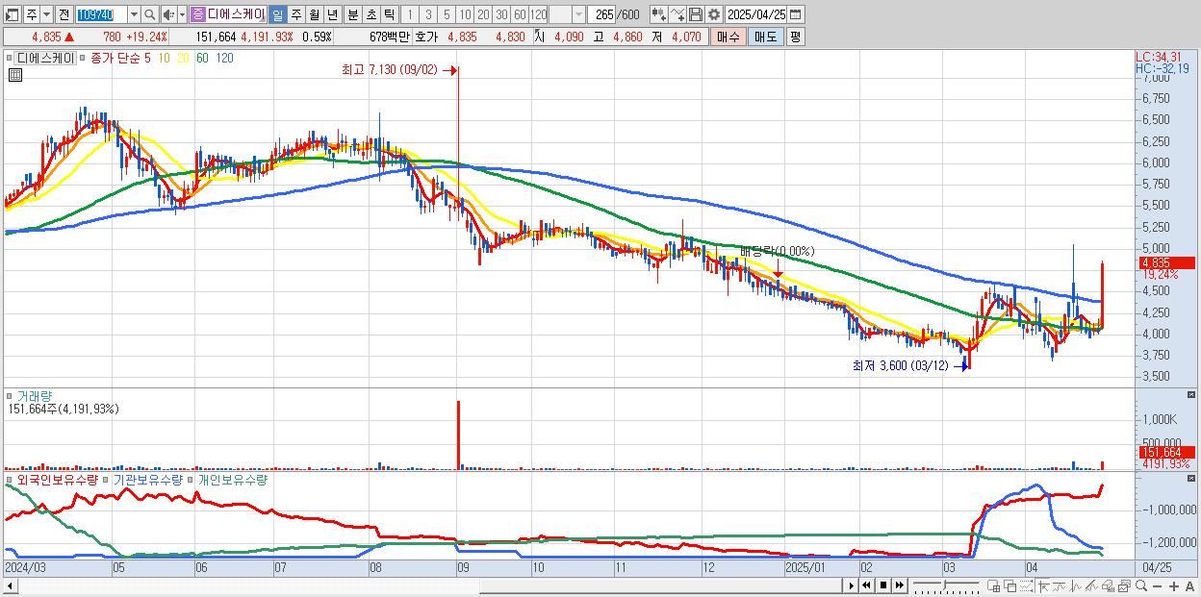
Task: Switch to the 초 second chart tab
Action: (x=371, y=14)
